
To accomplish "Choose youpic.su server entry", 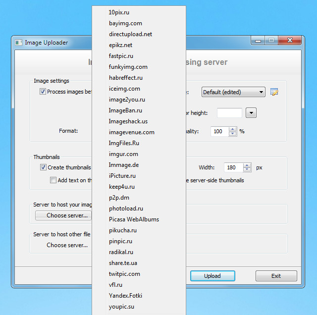I will (139, 307).
